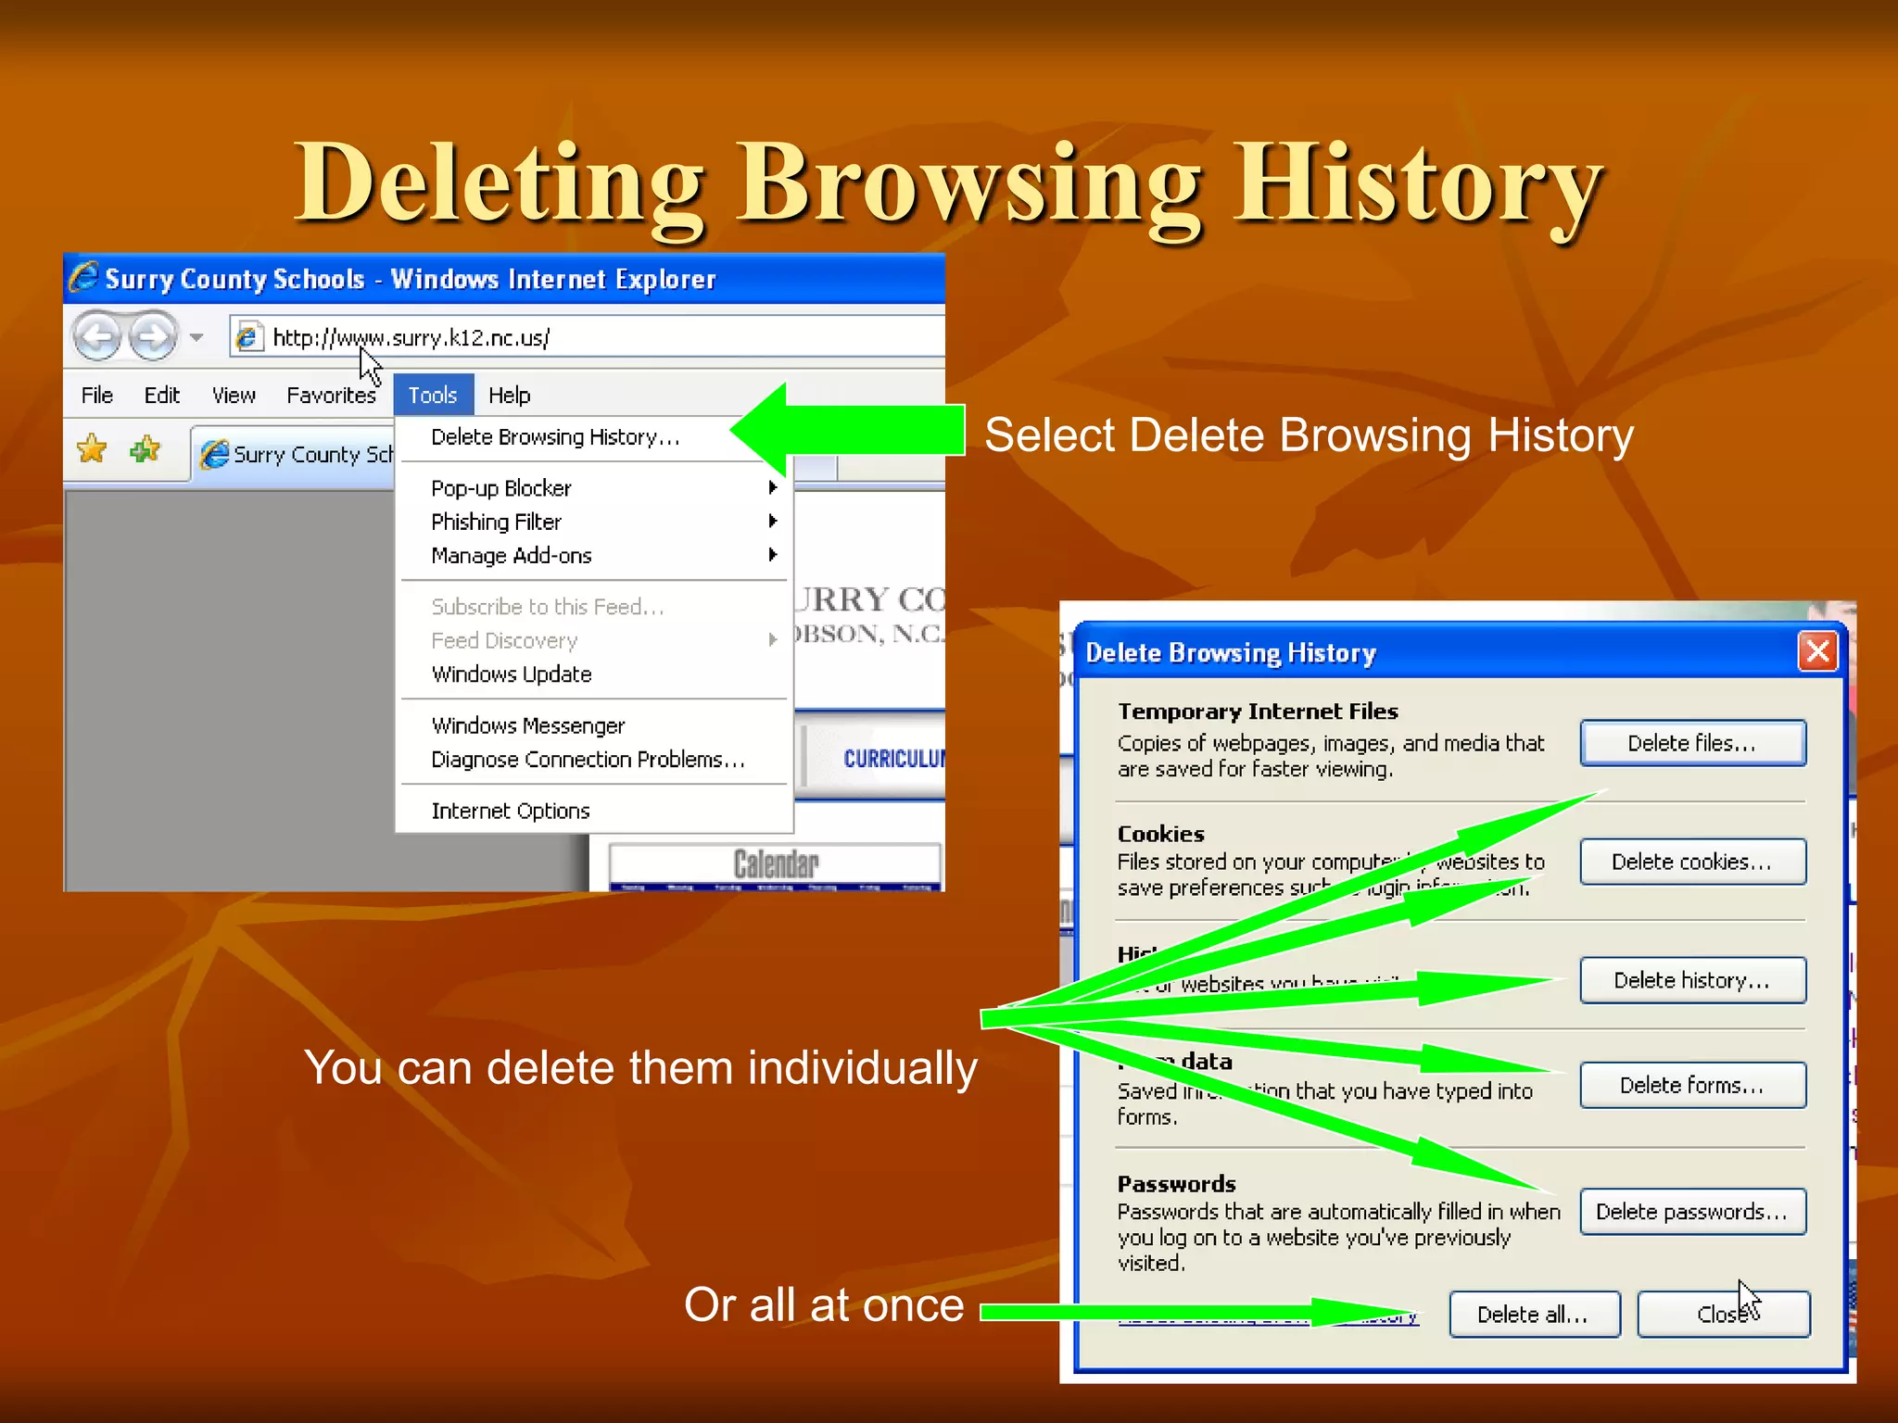1898x1423 pixels.
Task: Click the page icon in the address bar
Action: click(247, 337)
